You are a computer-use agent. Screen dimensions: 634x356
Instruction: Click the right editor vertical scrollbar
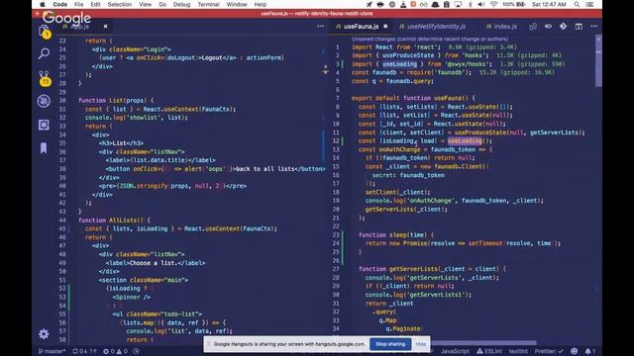(598, 60)
